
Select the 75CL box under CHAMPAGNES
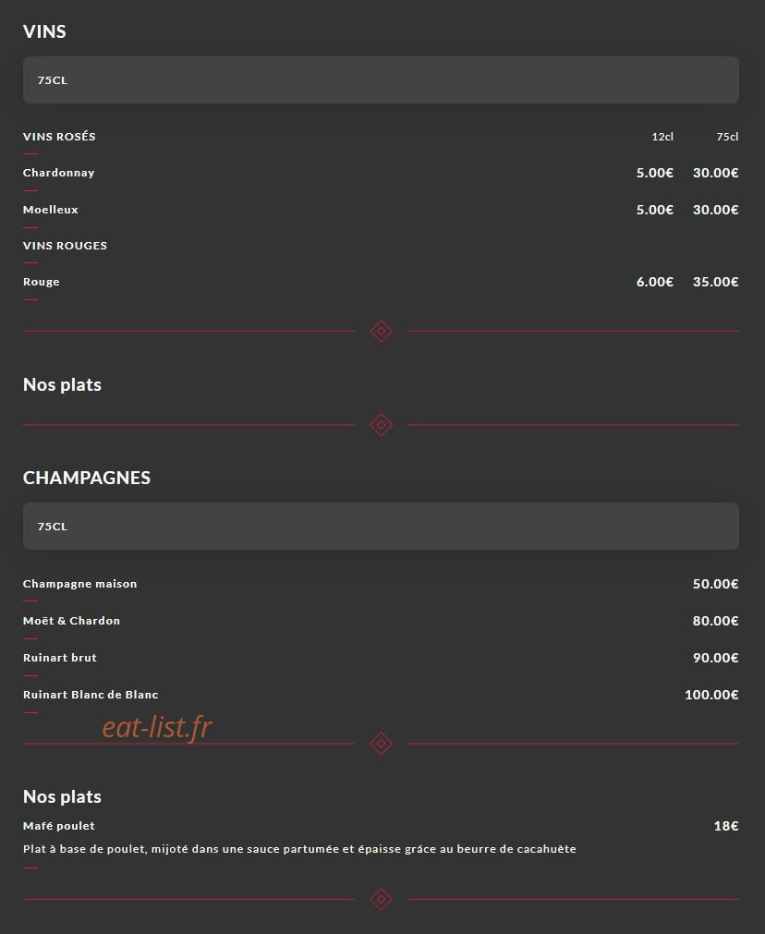(381, 526)
